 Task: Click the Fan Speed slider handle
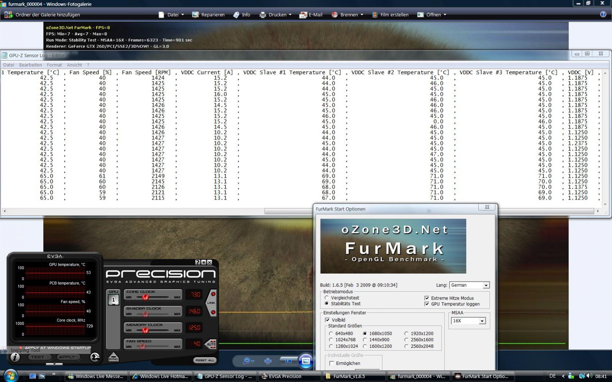(143, 346)
